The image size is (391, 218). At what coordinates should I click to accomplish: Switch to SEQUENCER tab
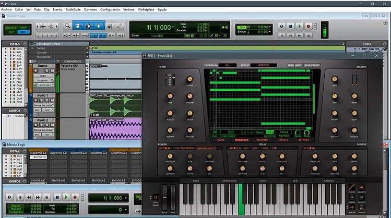242,140
